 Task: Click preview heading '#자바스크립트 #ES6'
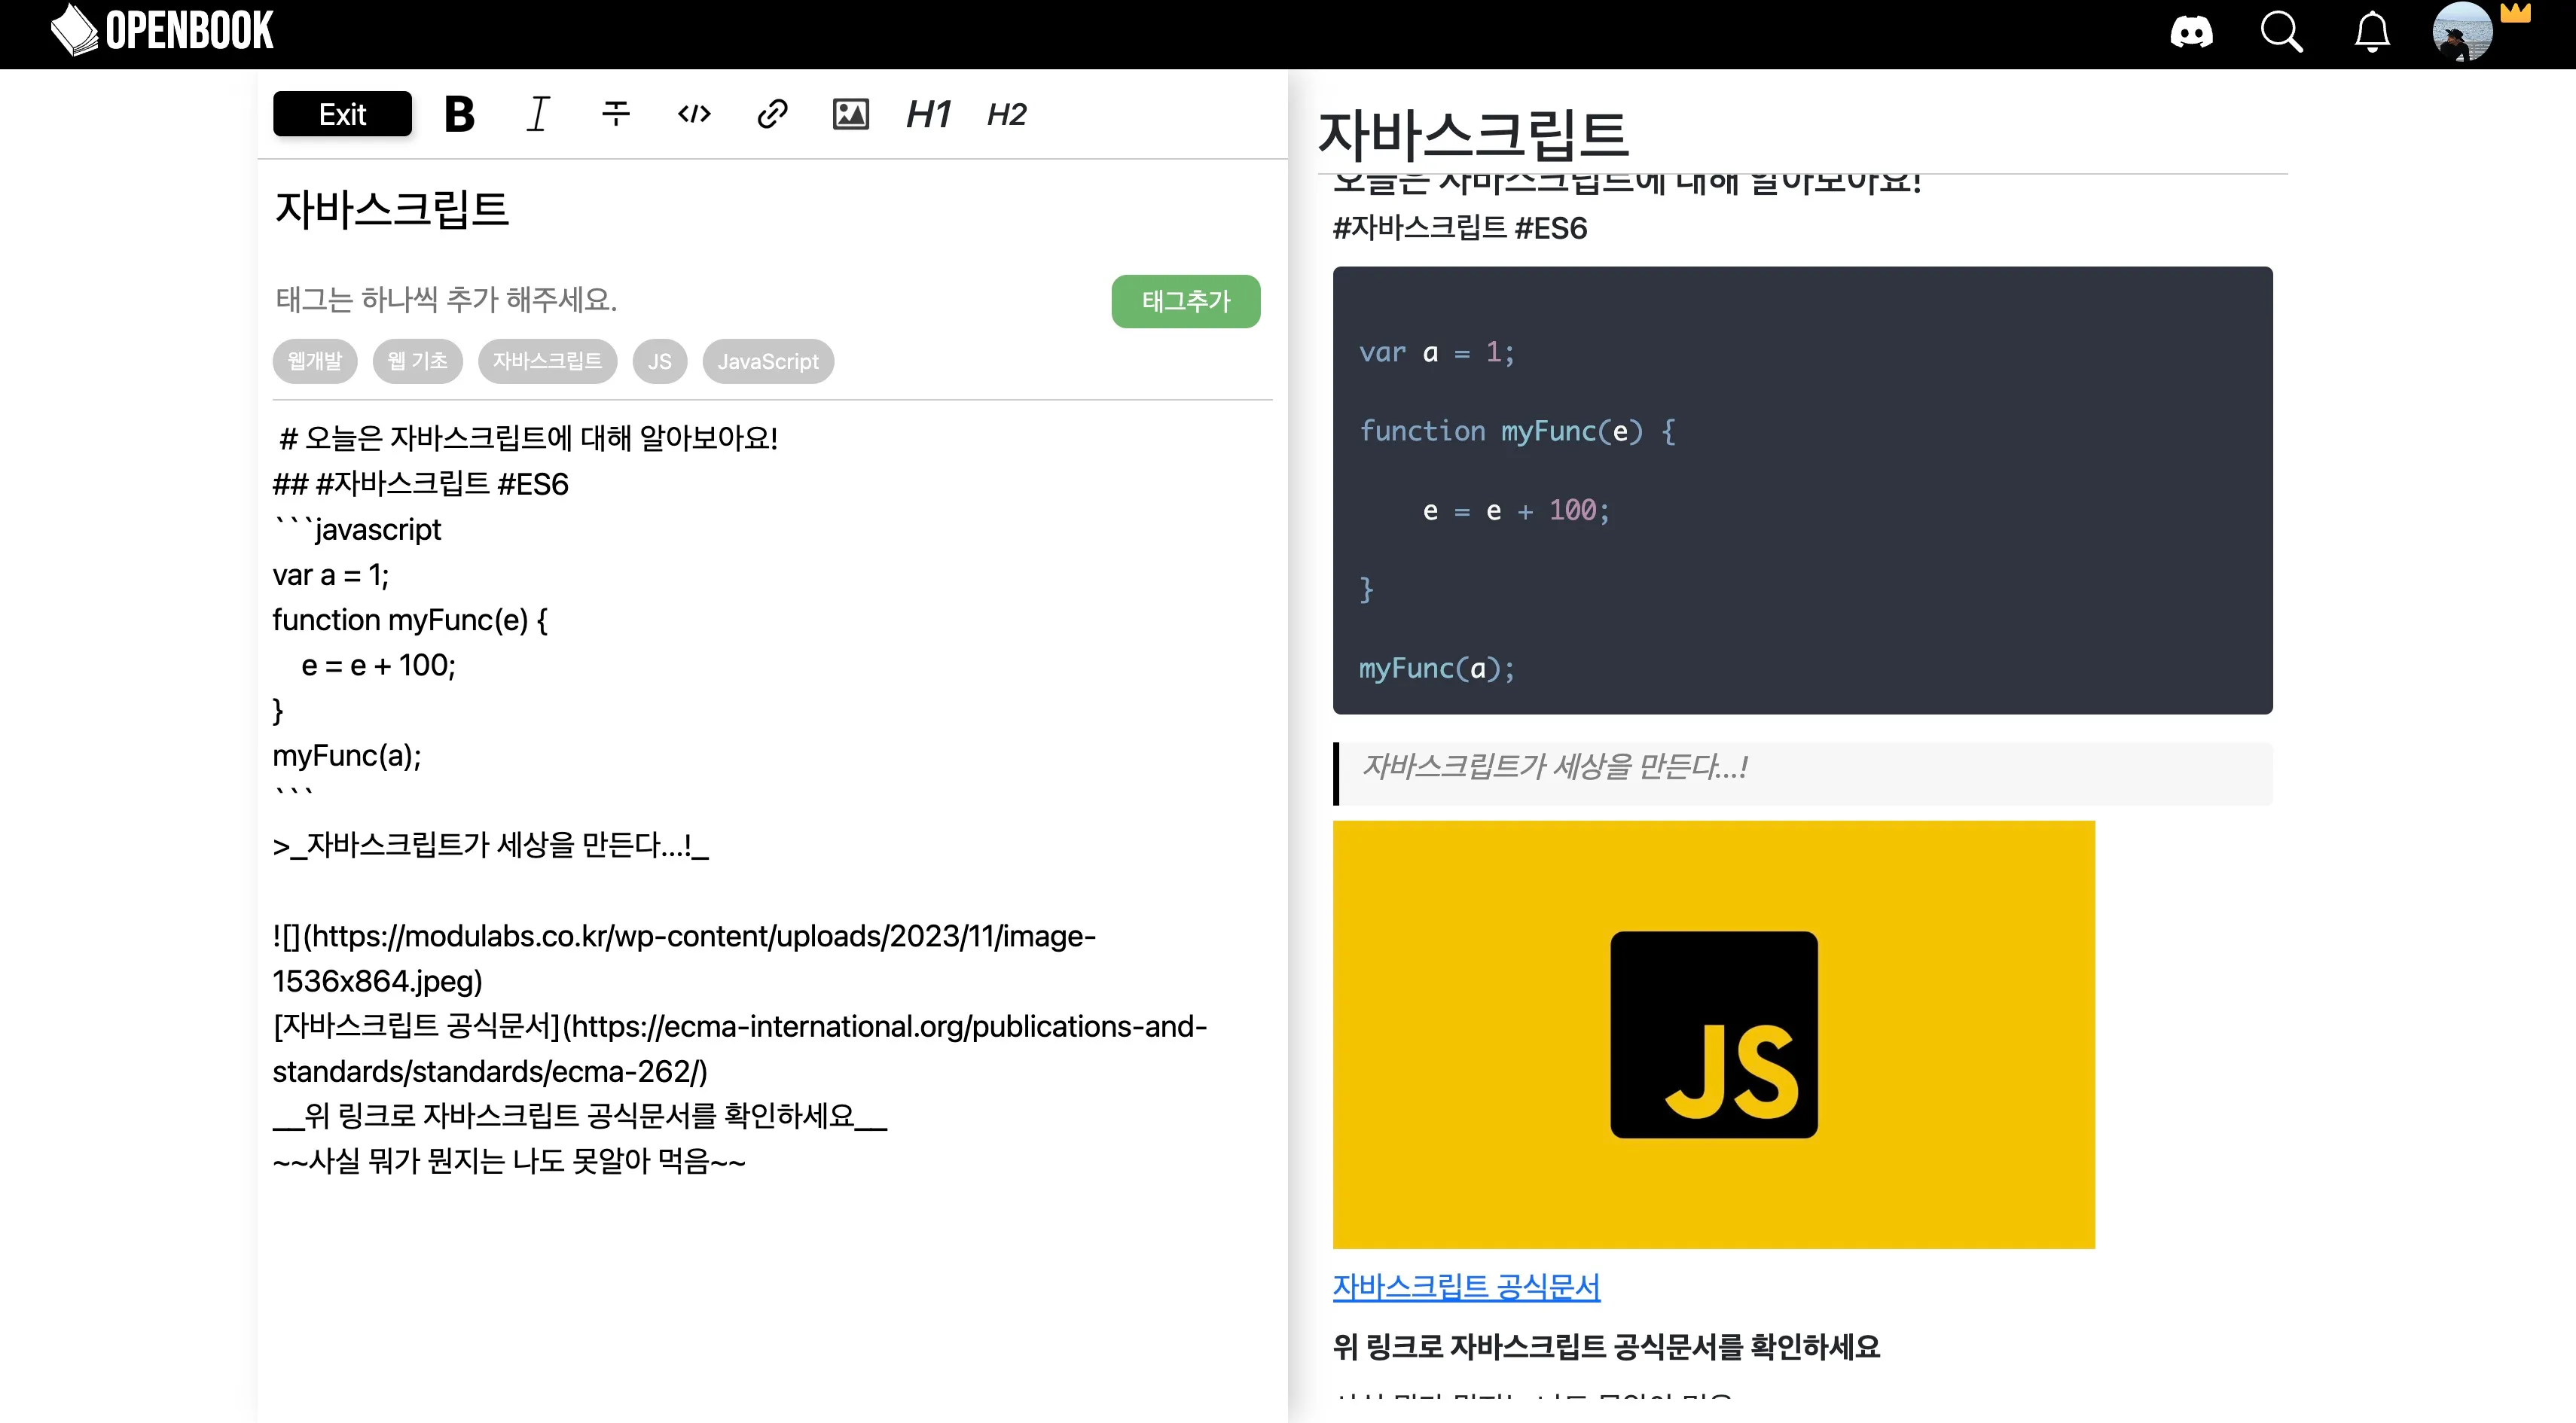coord(1460,228)
